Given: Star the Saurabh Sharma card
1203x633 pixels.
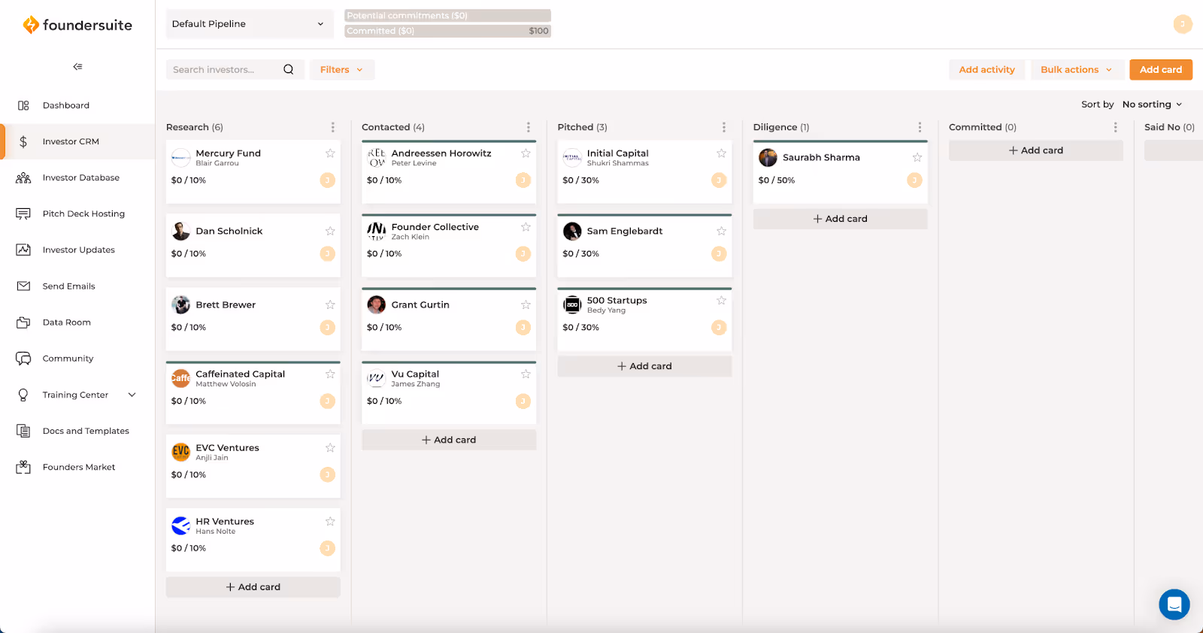Looking at the screenshot, I should click(x=917, y=157).
